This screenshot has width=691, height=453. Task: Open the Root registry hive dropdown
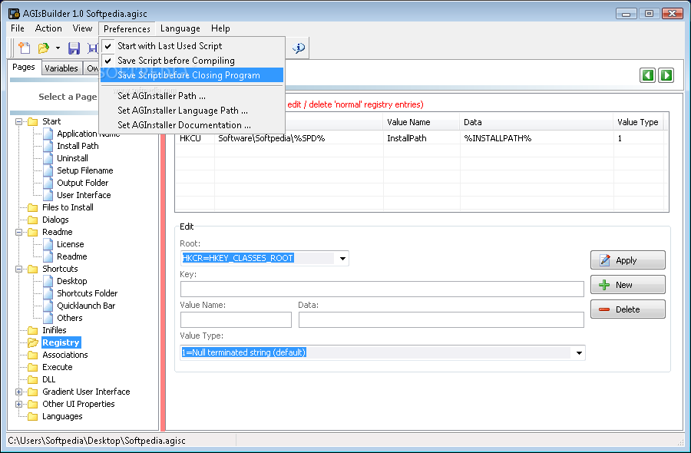click(342, 258)
